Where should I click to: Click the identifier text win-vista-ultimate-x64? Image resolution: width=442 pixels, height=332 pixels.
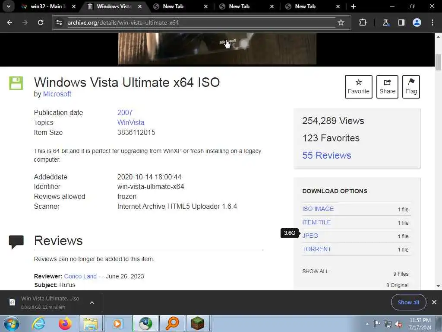point(151,187)
